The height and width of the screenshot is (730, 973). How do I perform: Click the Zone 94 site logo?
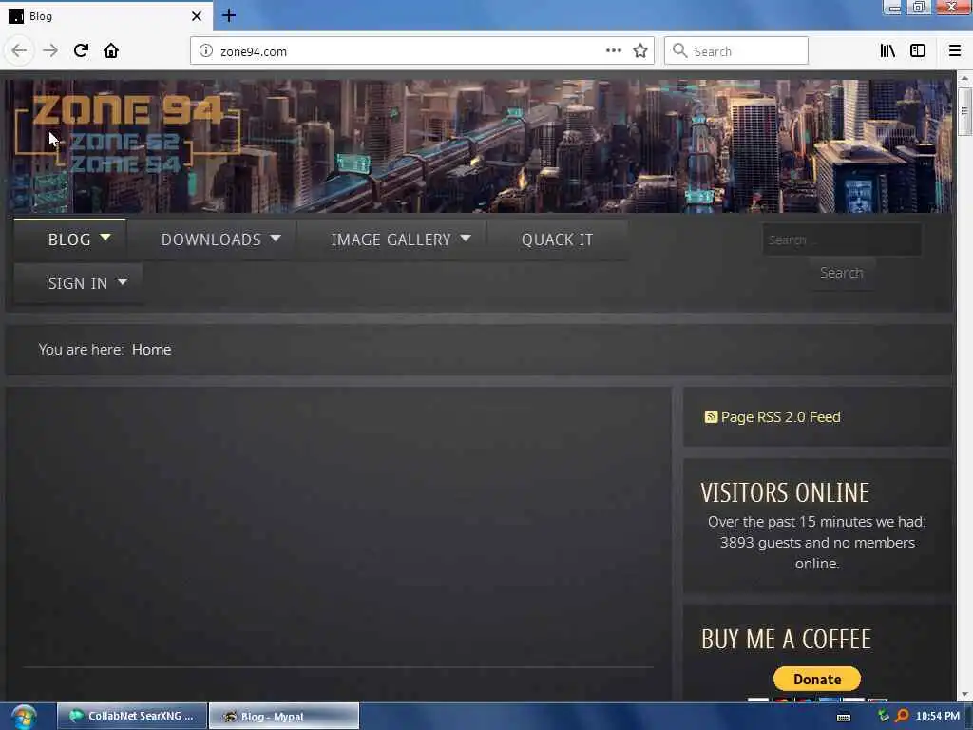pos(127,133)
